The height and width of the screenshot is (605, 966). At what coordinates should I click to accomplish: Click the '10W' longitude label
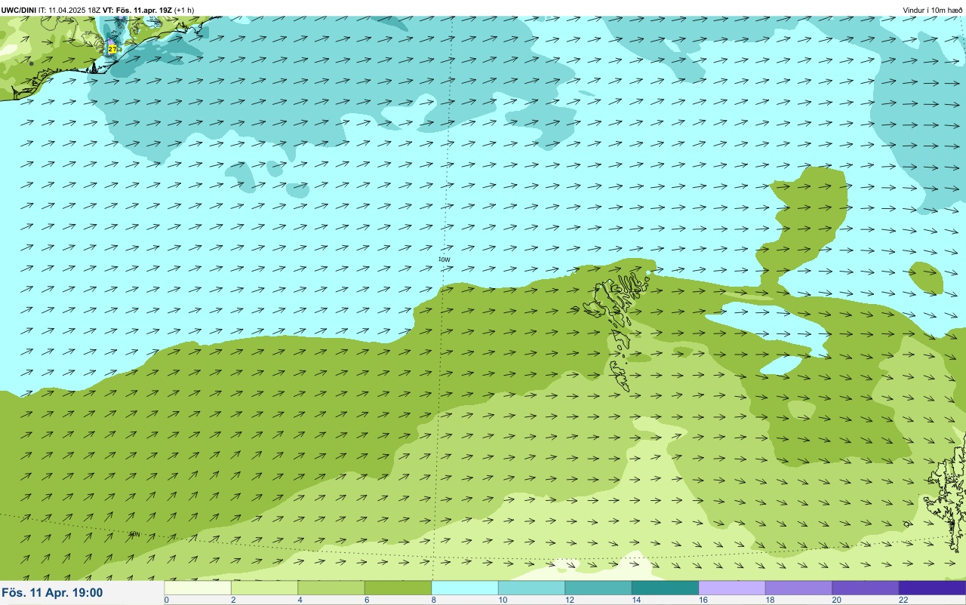coord(444,260)
